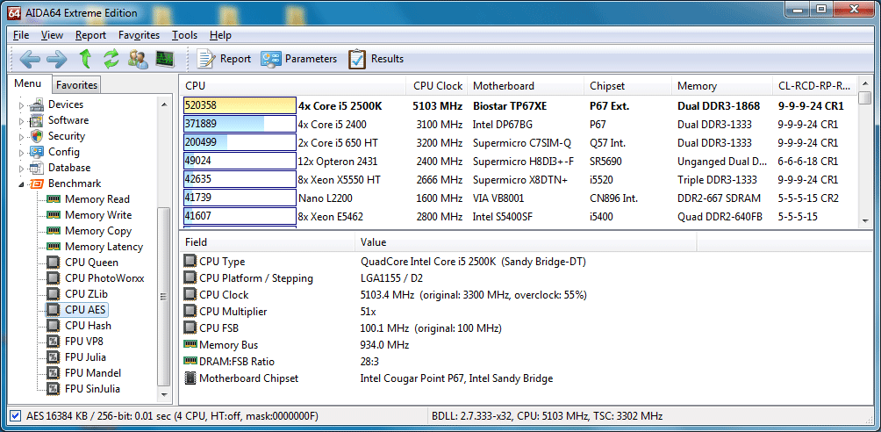Select the Memory Read benchmark icon
The width and height of the screenshot is (881, 432).
[x=54, y=199]
